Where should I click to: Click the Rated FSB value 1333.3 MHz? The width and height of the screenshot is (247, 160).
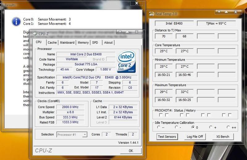(x=70, y=122)
